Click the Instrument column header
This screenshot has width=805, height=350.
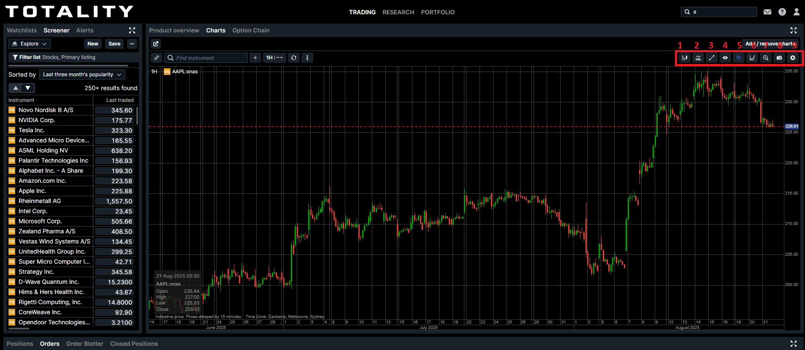(x=21, y=100)
